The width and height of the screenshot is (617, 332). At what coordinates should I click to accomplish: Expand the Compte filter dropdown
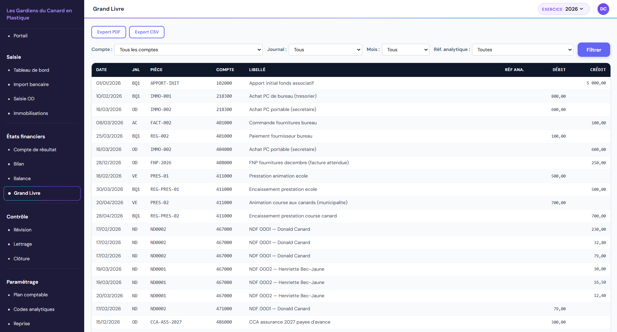click(x=189, y=50)
